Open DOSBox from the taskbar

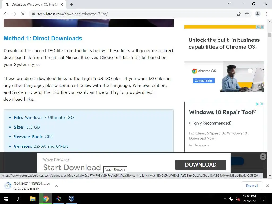tap(59, 199)
